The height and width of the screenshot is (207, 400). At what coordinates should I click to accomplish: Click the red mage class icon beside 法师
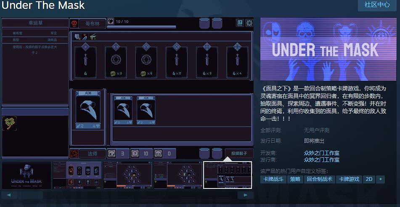[74, 154]
